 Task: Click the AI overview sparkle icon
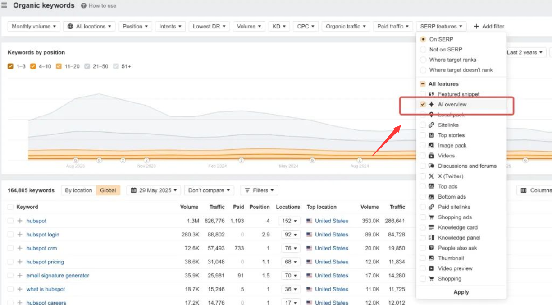click(x=431, y=104)
